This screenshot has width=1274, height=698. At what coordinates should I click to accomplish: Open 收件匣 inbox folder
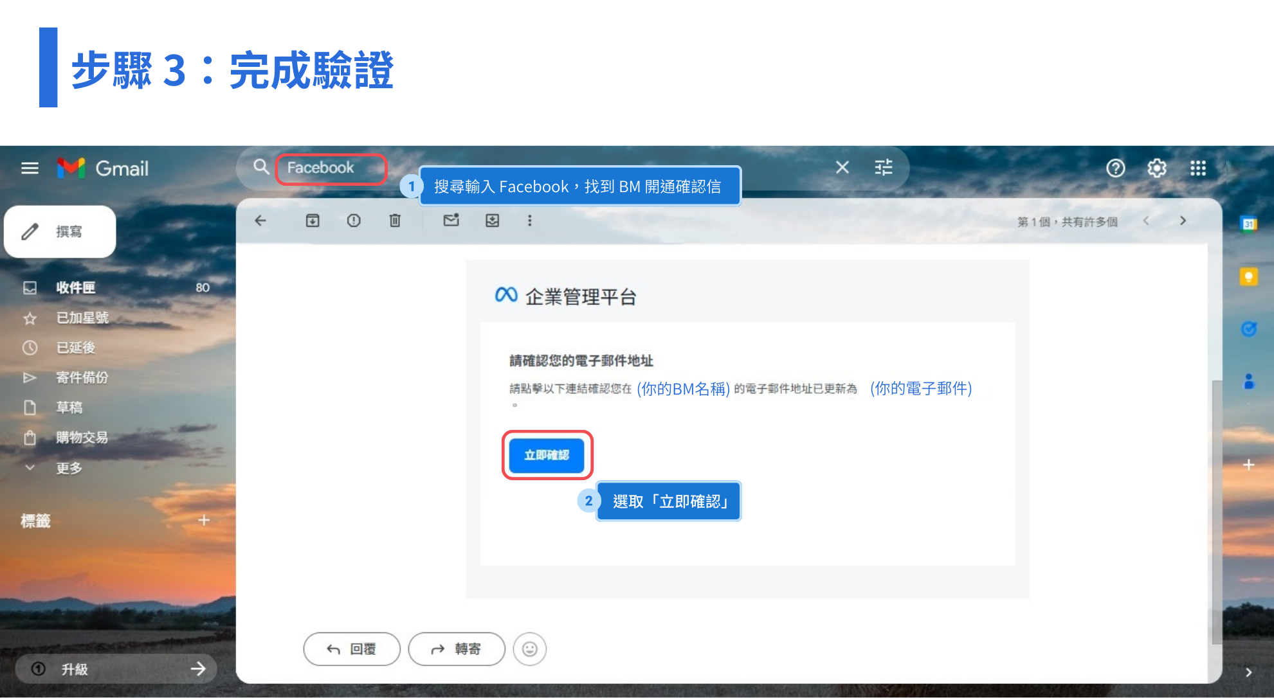(x=75, y=287)
